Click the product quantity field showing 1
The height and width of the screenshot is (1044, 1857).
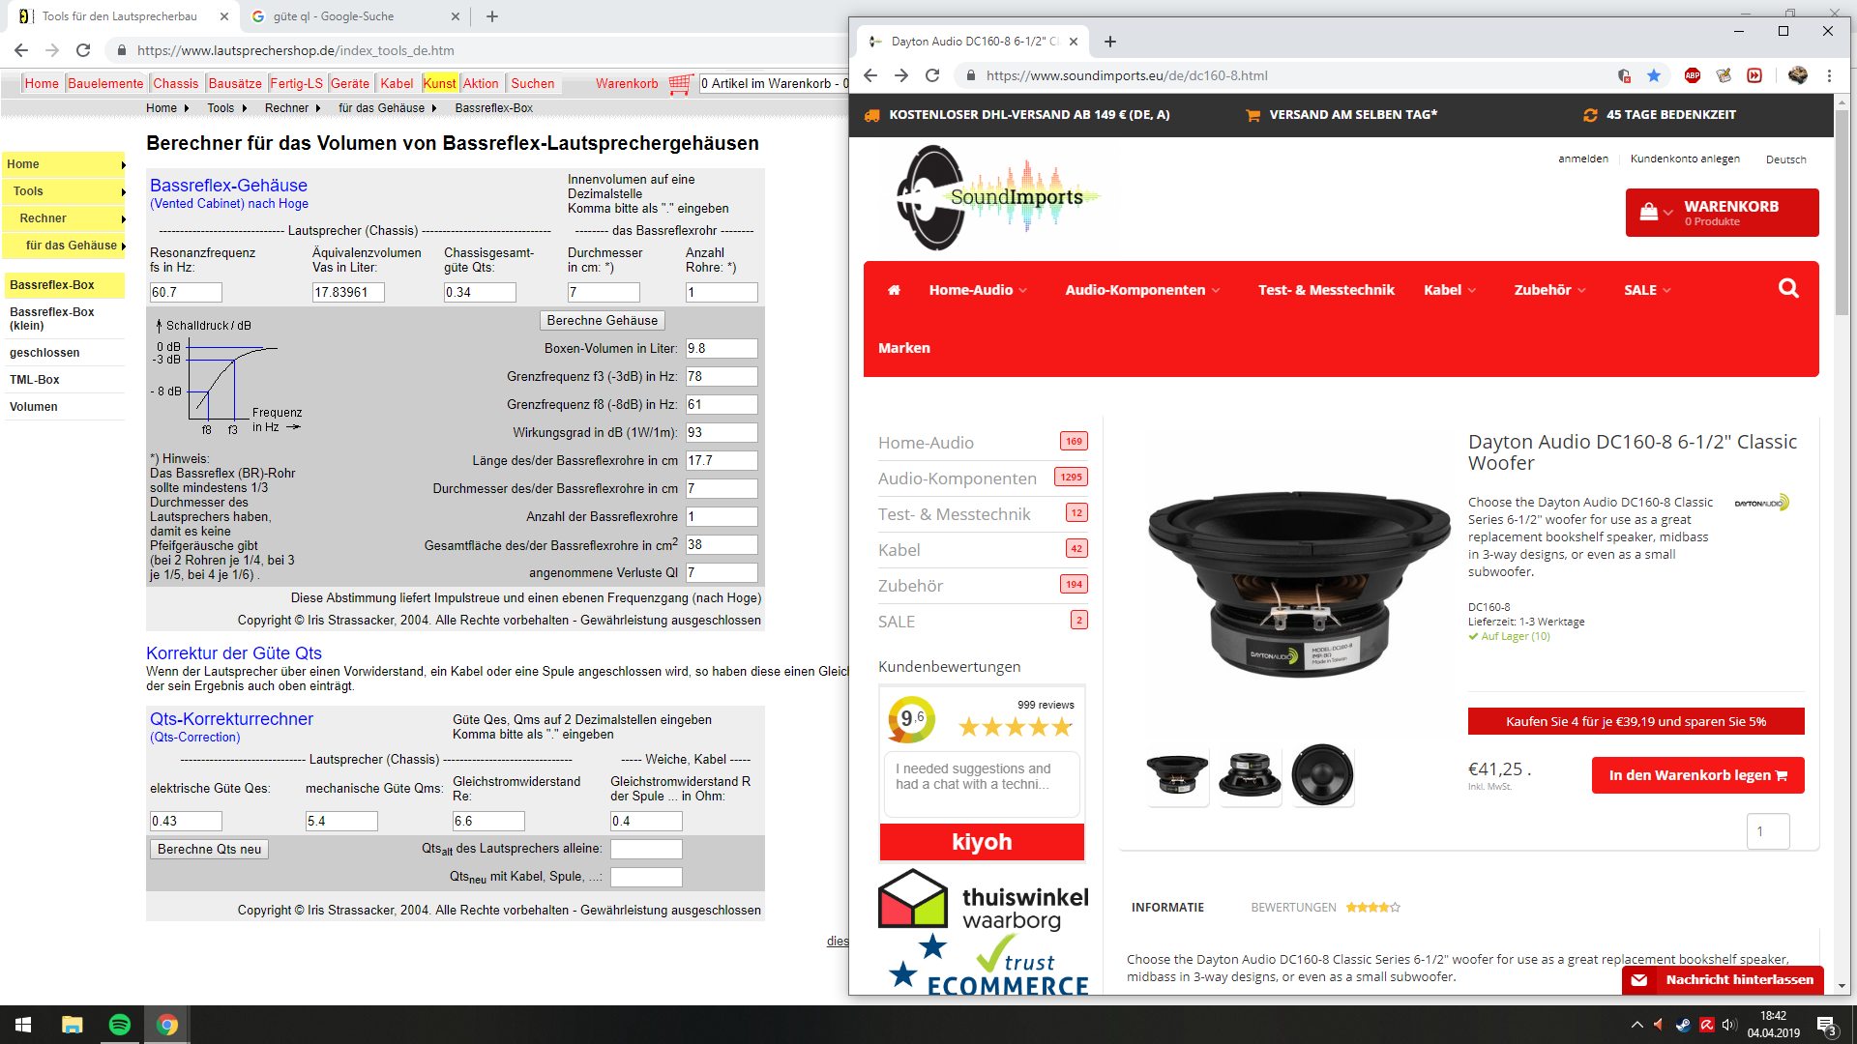coord(1768,831)
